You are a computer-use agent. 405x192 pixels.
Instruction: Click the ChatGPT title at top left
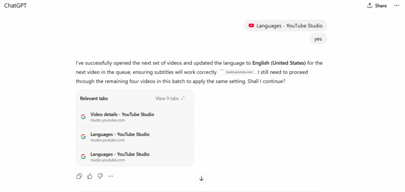coord(16,6)
